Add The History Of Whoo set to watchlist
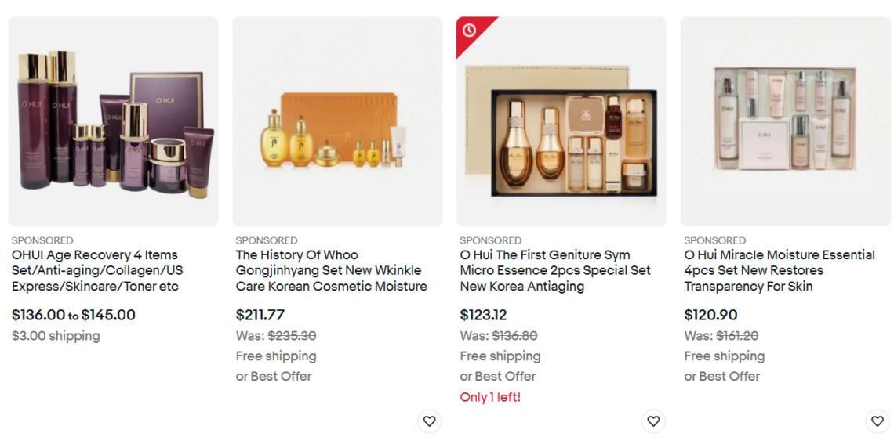This screenshot has height=444, width=894. (x=429, y=421)
